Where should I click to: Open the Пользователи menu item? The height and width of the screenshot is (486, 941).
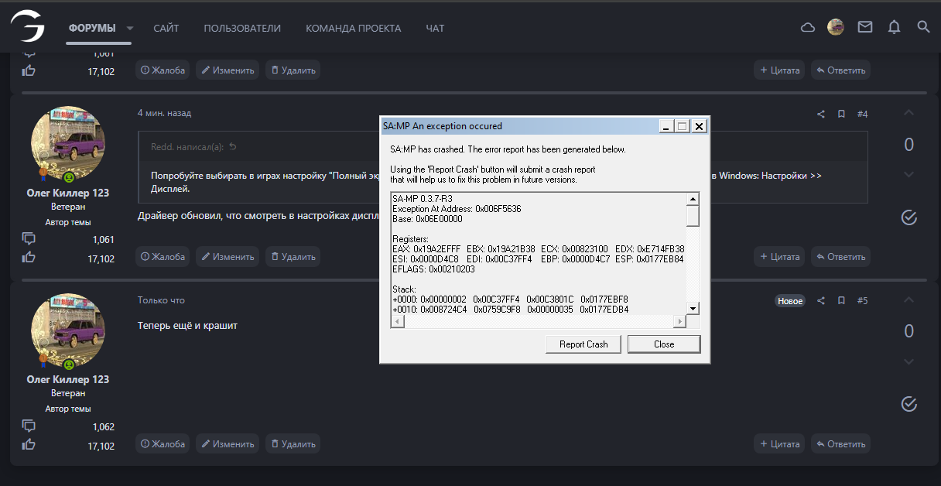pyautogui.click(x=242, y=28)
